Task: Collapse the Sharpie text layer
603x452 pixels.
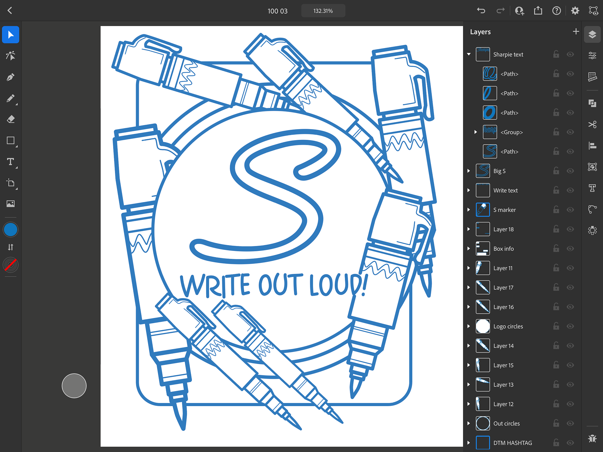Action: (x=469, y=54)
